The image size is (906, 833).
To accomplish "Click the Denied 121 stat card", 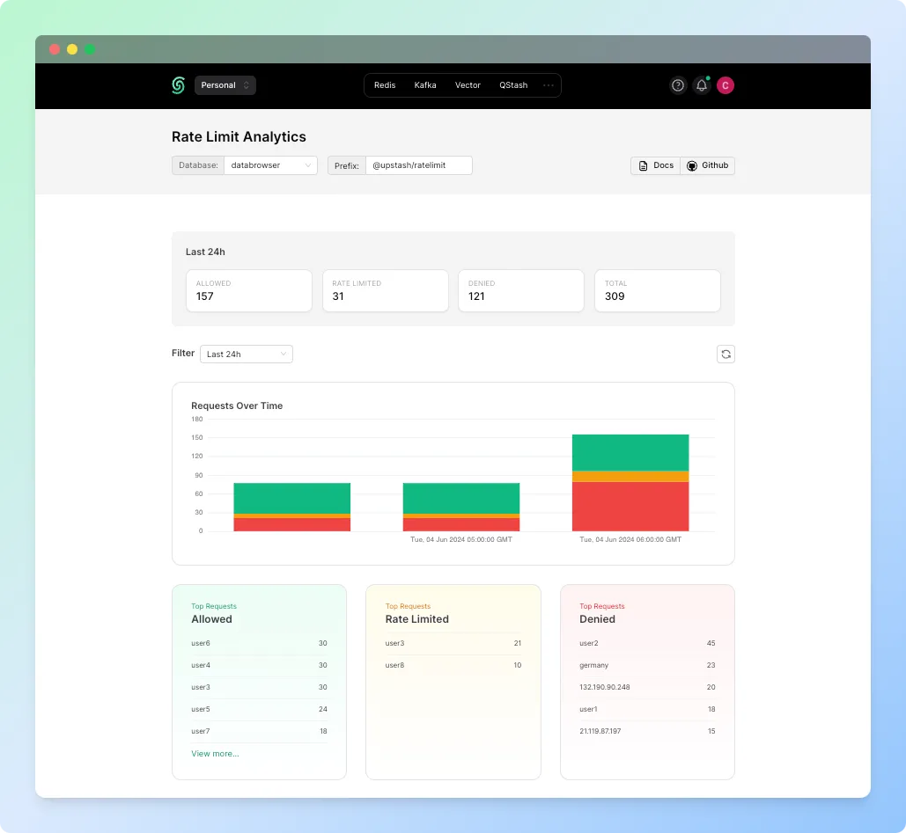I will click(521, 290).
